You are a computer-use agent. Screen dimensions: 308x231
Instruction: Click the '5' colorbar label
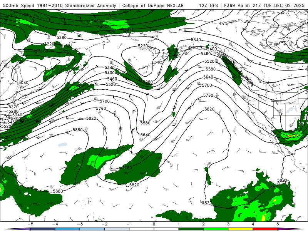(278, 224)
